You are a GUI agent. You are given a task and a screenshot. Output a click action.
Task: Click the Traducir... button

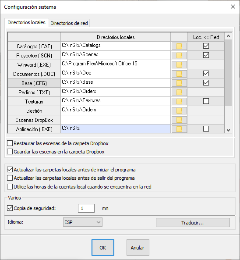click(x=193, y=223)
